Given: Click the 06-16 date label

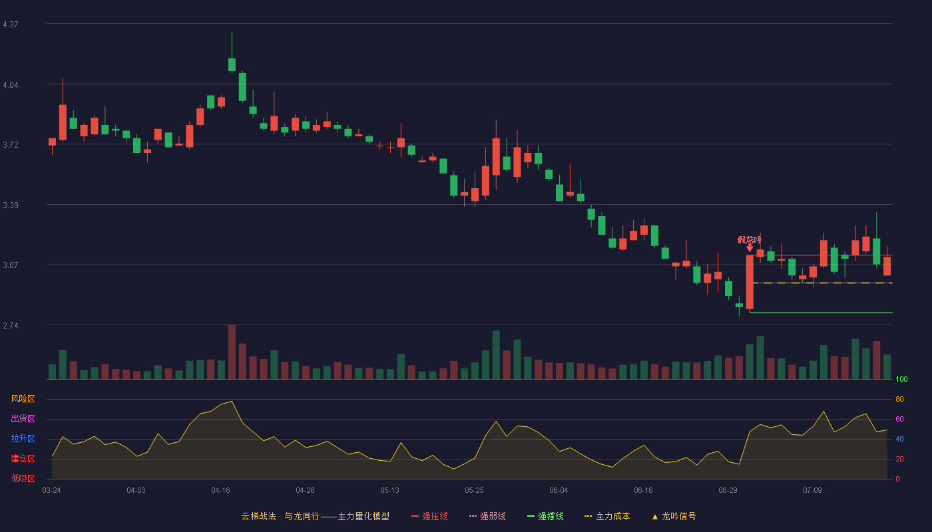Looking at the screenshot, I should [643, 490].
